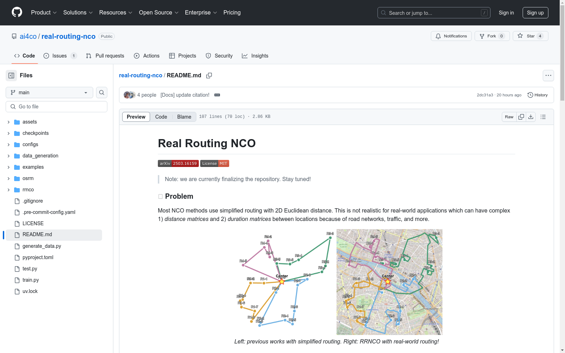Download the raw README file

point(531,116)
